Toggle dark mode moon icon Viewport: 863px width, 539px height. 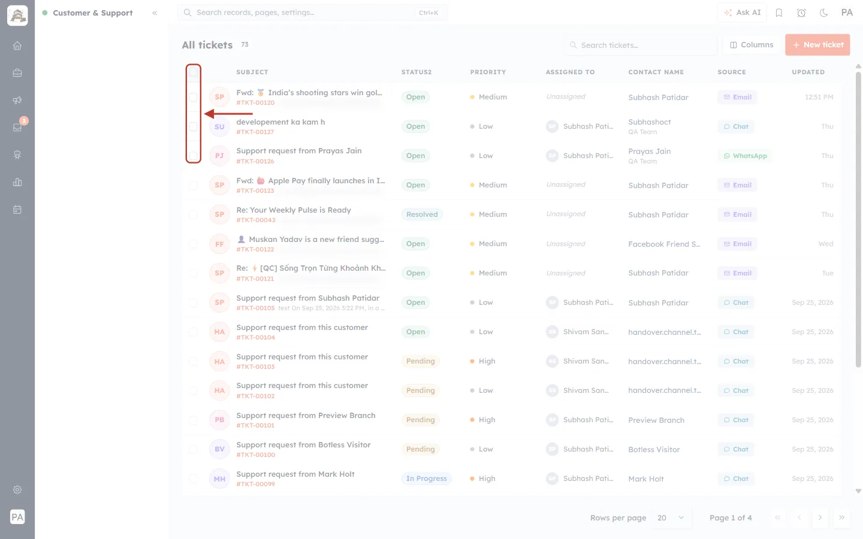(823, 13)
